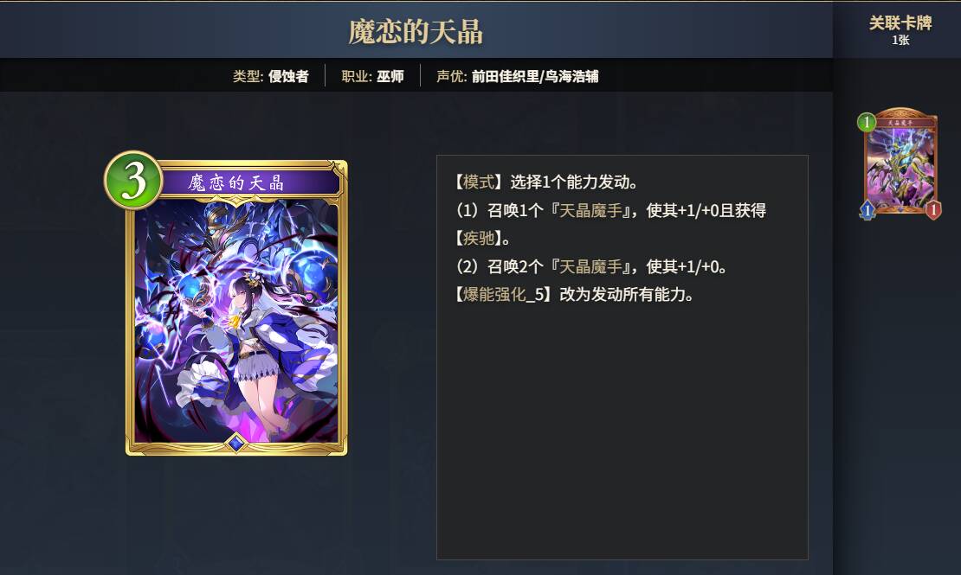Image resolution: width=961 pixels, height=575 pixels.
Task: Open the 【模式】 keyword link
Action: (x=478, y=182)
